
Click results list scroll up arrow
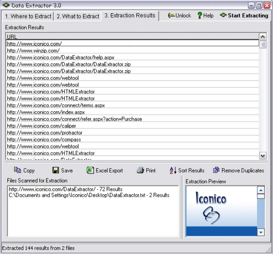[x=263, y=37]
